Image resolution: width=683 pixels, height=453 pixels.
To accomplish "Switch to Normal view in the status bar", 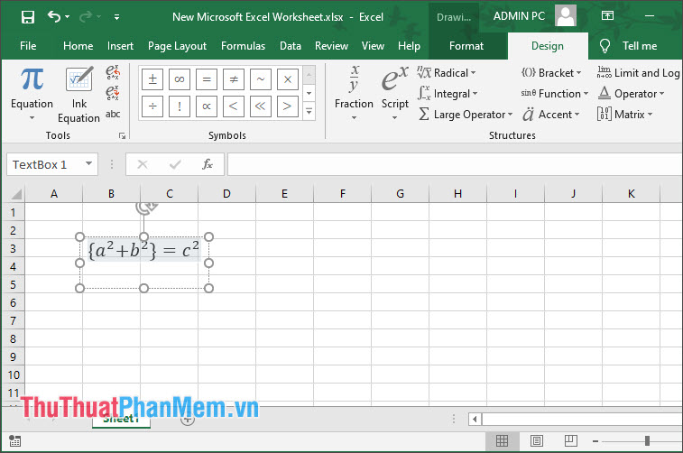I will pos(502,441).
